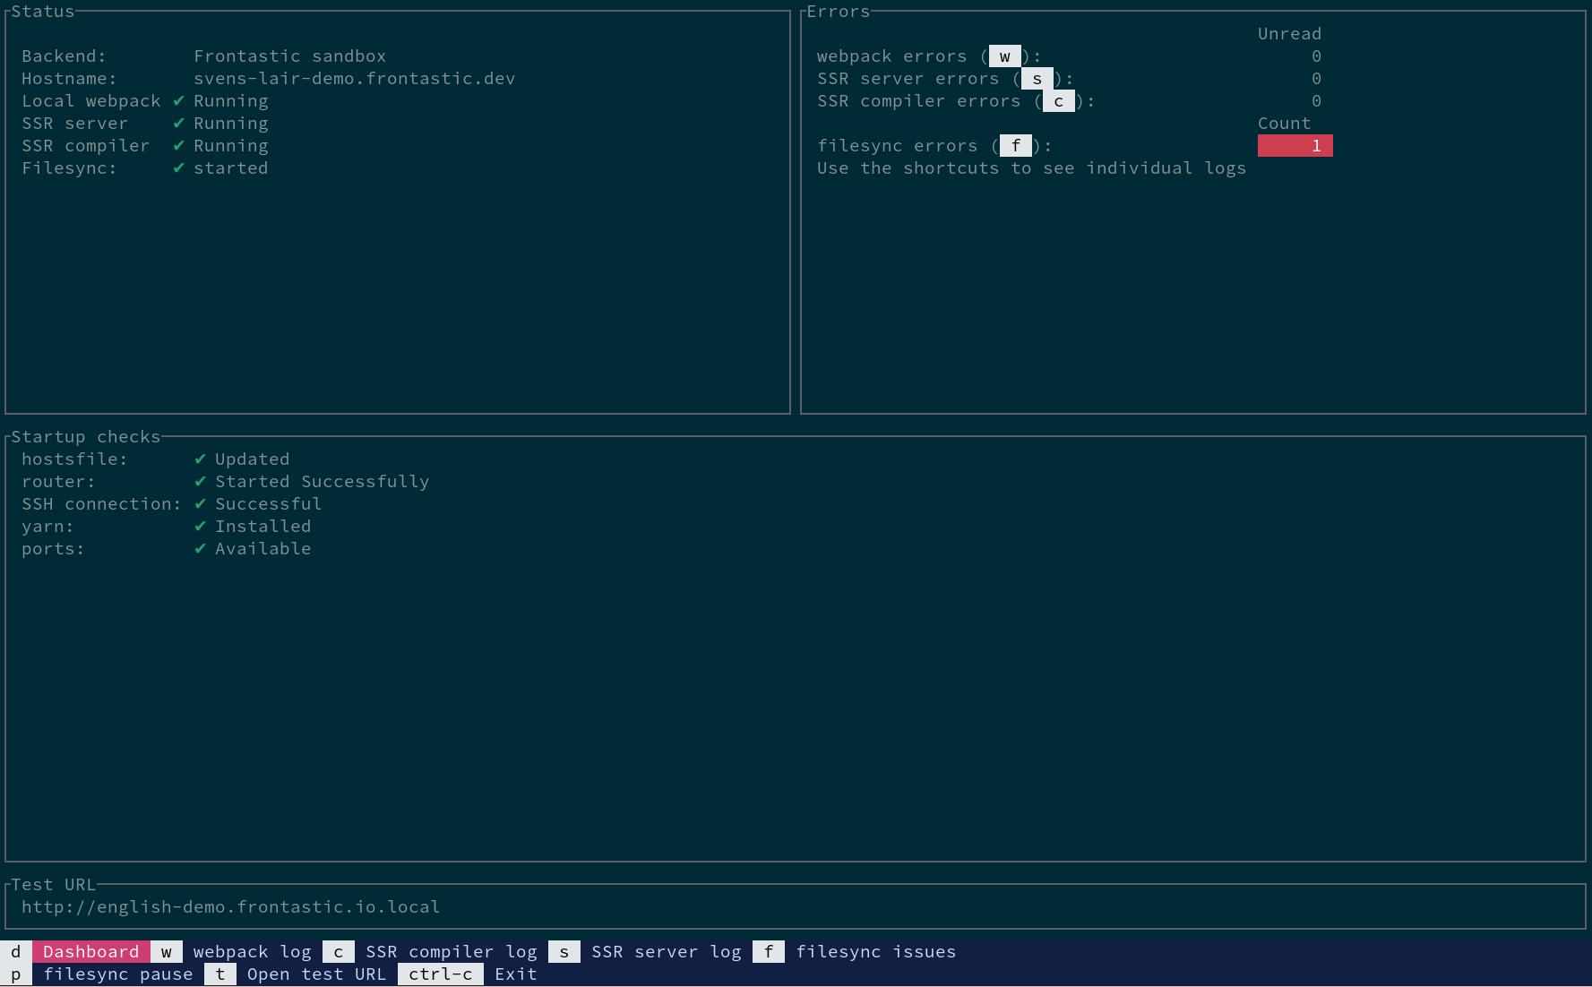Click the 'Backend:' label

click(x=65, y=56)
